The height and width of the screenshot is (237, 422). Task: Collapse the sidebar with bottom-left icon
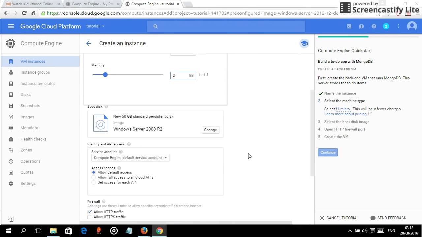(11, 219)
